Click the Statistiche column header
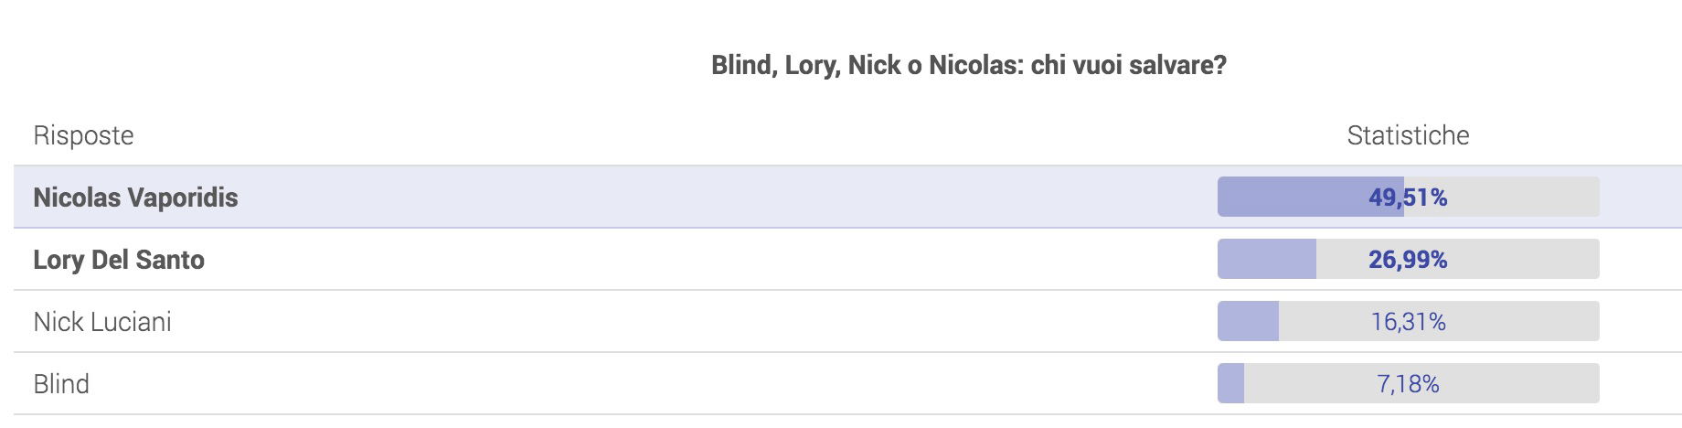This screenshot has width=1682, height=428. tap(1408, 135)
